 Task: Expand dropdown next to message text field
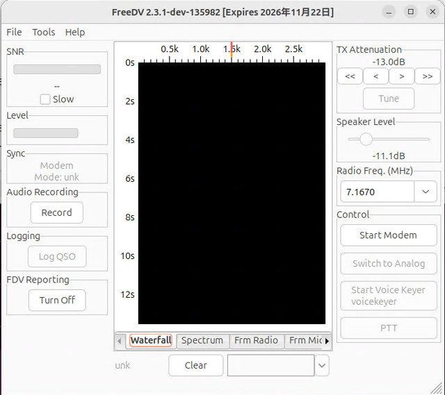[x=322, y=365]
